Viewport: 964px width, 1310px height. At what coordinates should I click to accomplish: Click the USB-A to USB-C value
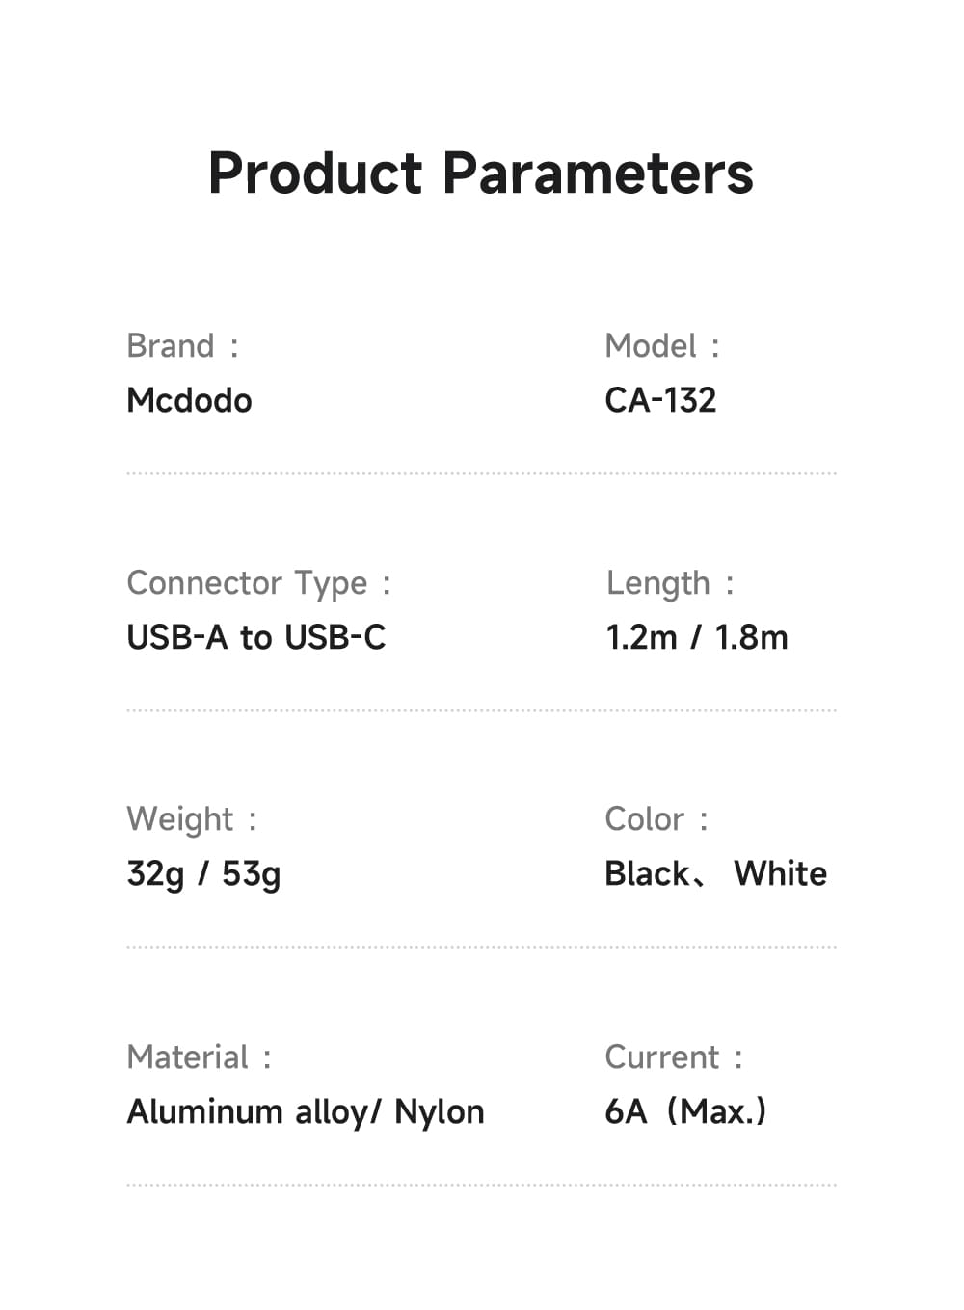pyautogui.click(x=256, y=637)
